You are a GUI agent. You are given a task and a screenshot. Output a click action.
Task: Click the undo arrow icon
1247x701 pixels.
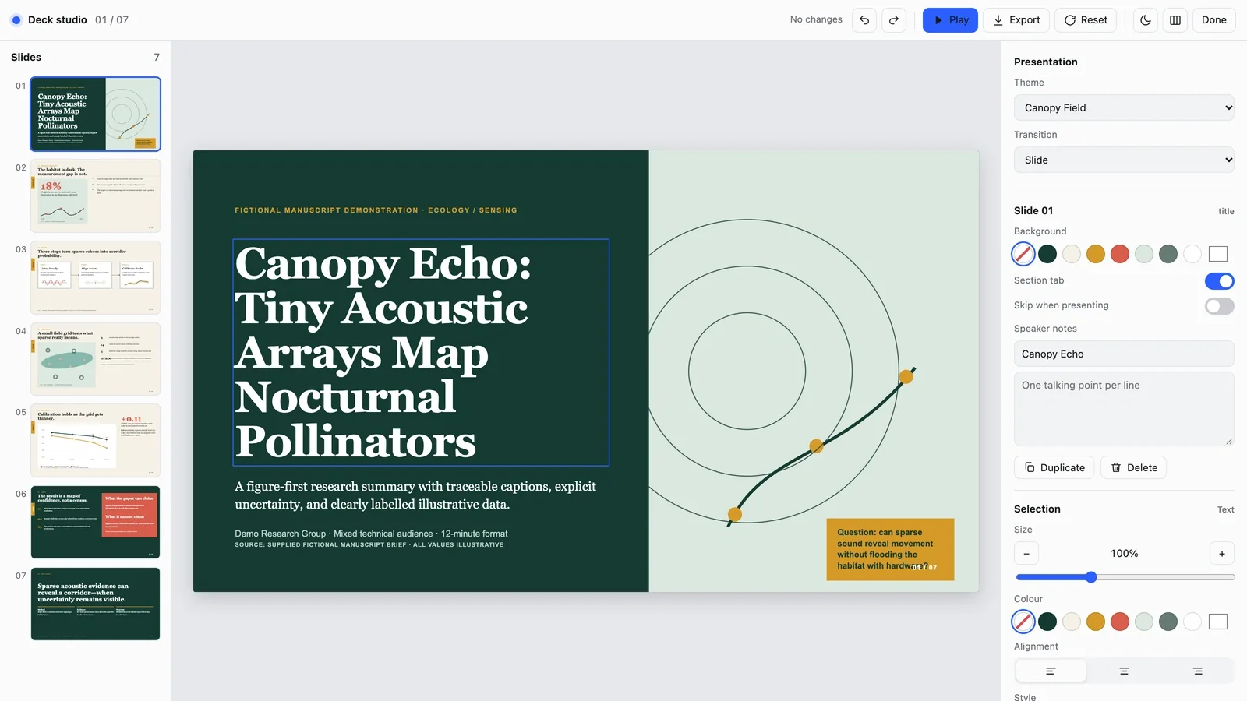(x=864, y=20)
